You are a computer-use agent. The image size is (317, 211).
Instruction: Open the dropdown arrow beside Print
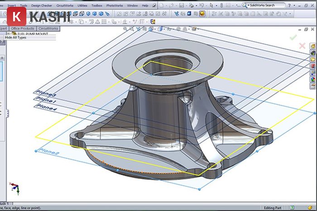click(196, 6)
